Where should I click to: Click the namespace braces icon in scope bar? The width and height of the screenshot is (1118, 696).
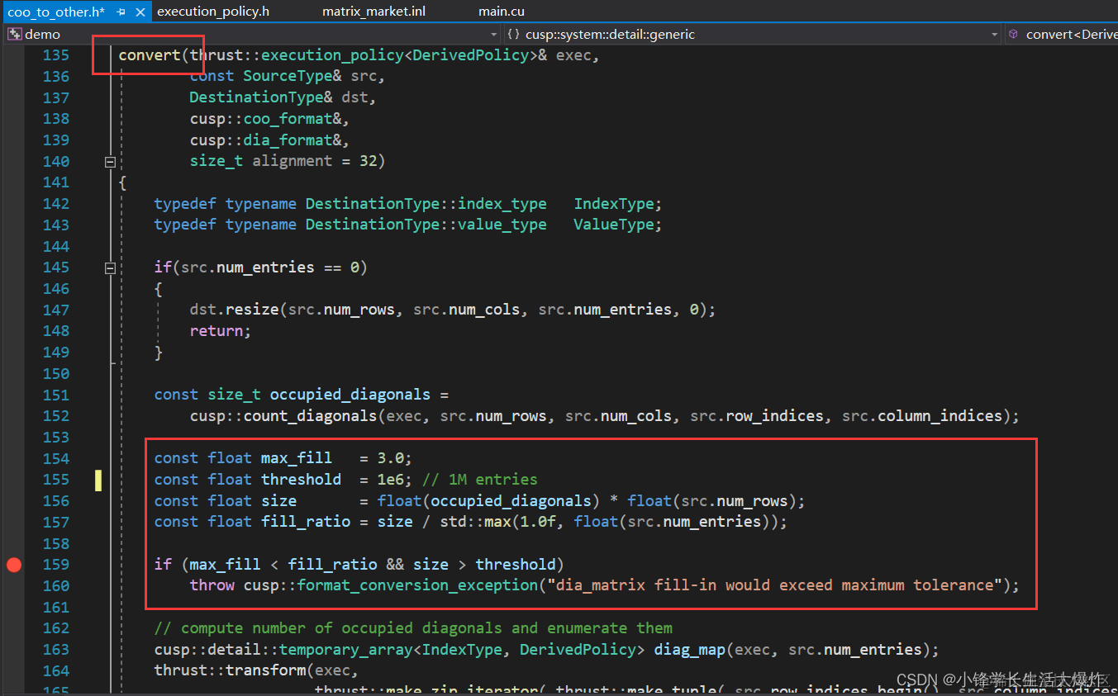point(513,34)
